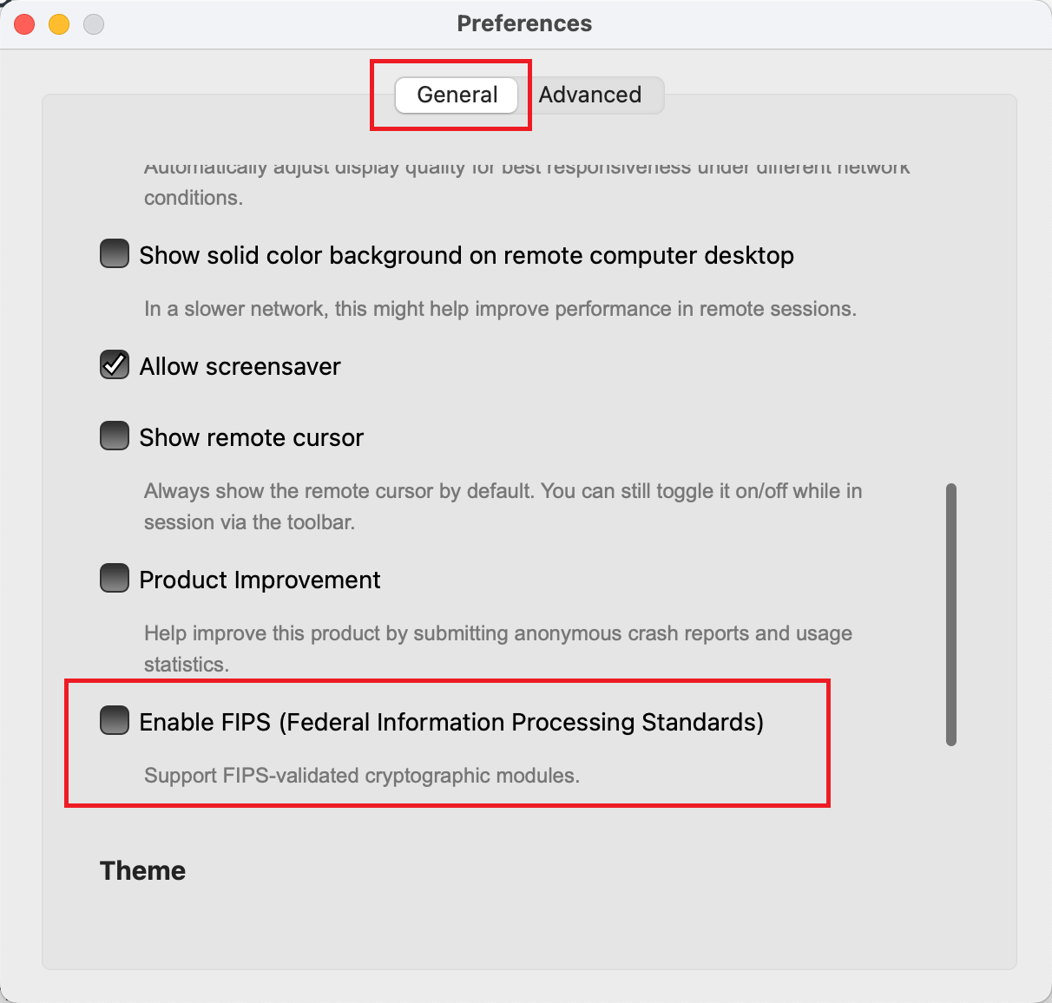Turn on the Enable FIPS checkbox

pos(115,721)
